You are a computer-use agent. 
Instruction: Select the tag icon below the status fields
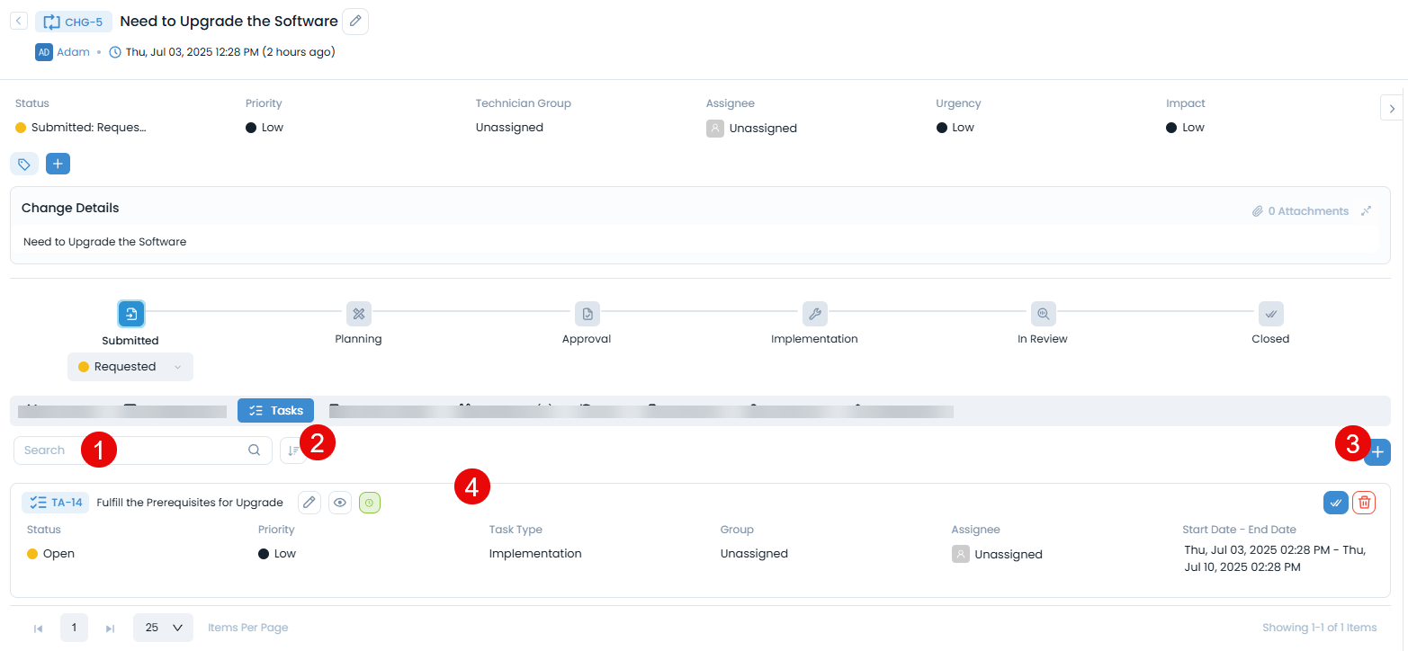click(x=23, y=163)
